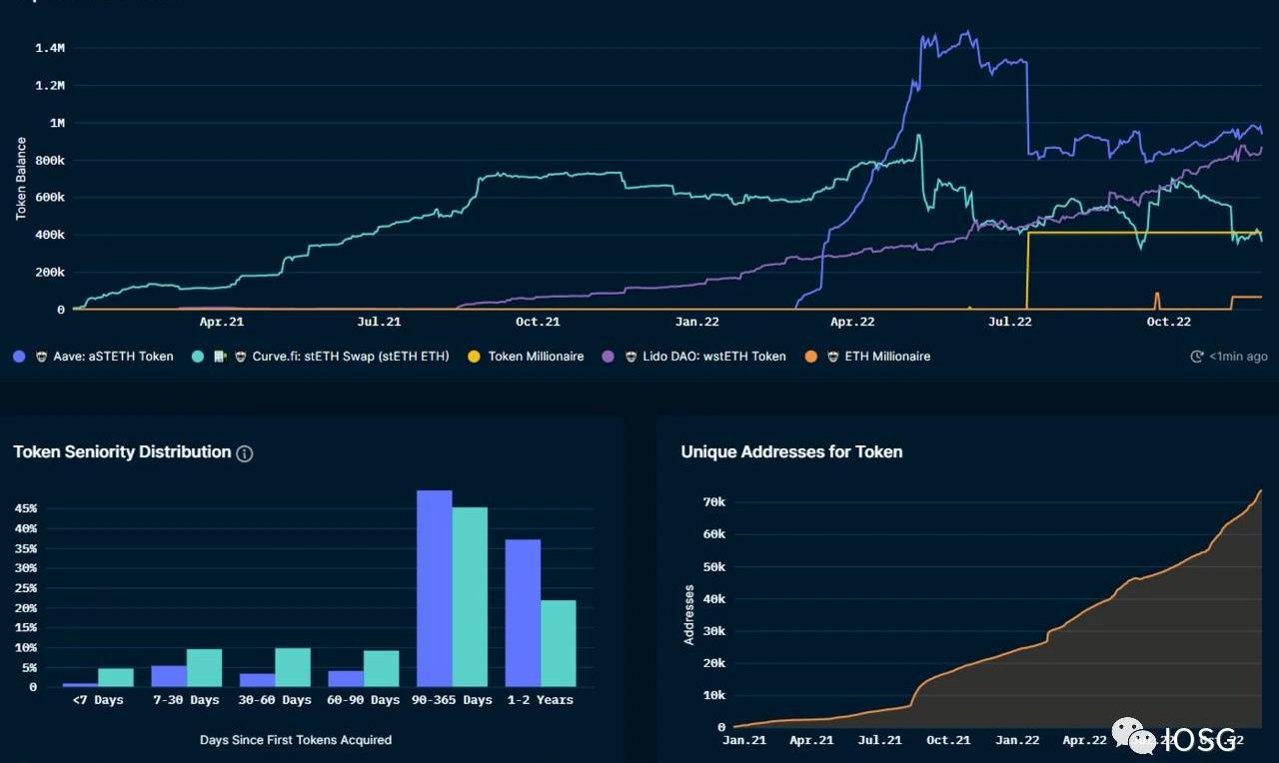Click the smart contract icon before Curve.fi label
This screenshot has width=1279, height=763.
point(221,357)
